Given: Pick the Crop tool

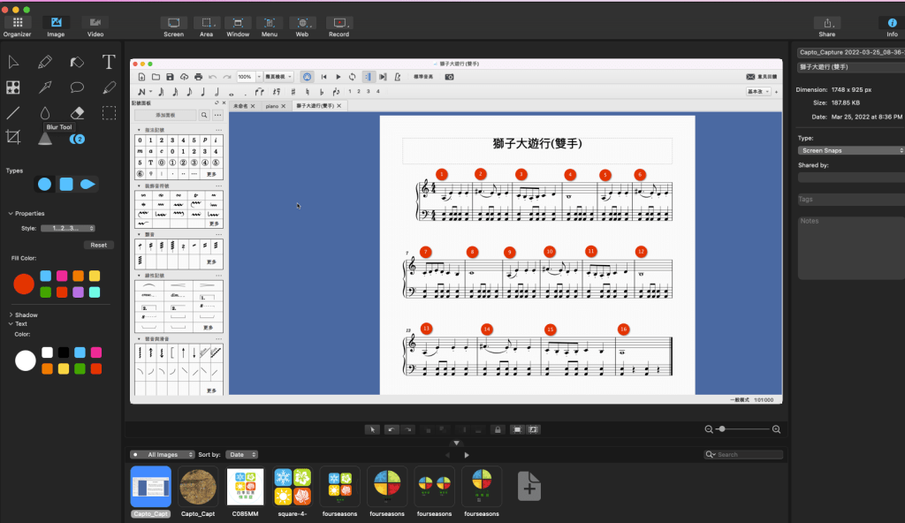Looking at the screenshot, I should point(13,137).
